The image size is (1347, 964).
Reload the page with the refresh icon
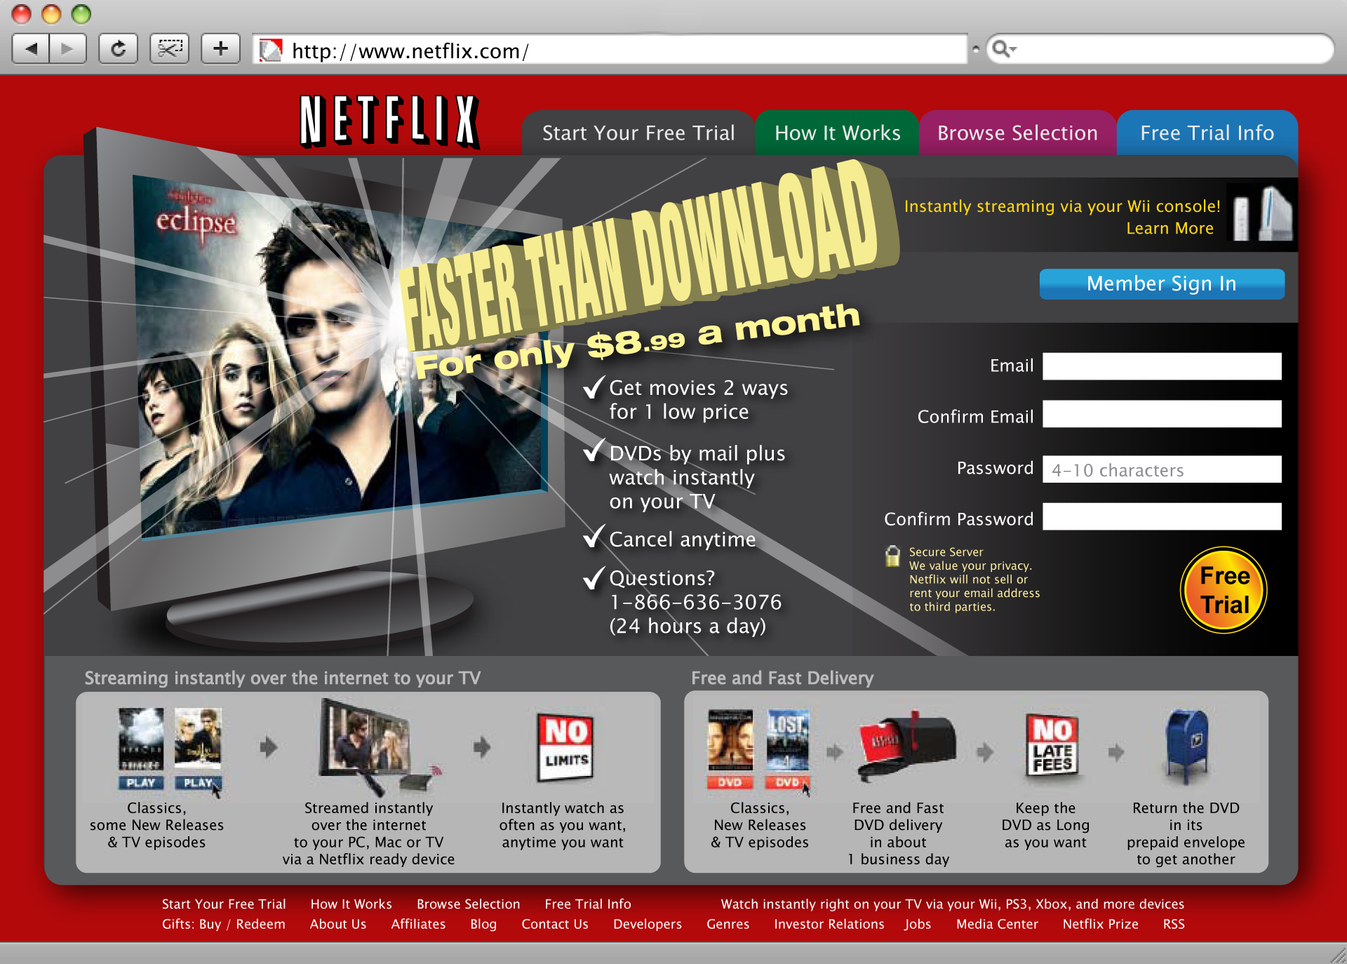pos(118,49)
